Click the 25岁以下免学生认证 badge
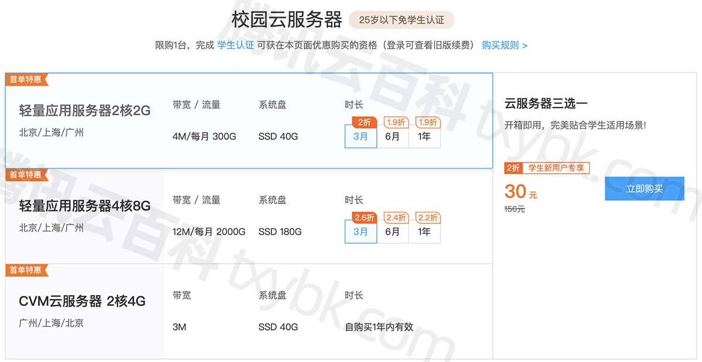Image resolution: width=702 pixels, height=362 pixels. 402,20
